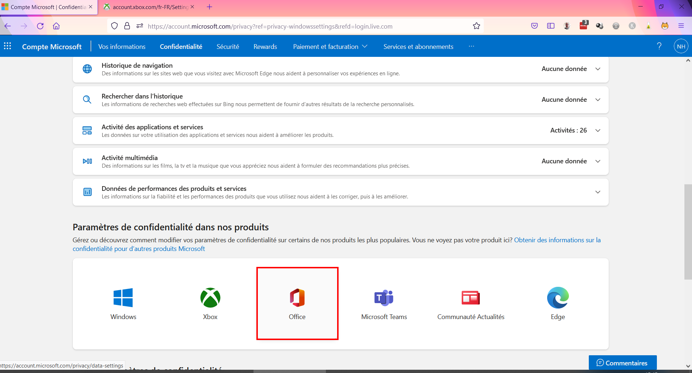Select the Confidentialité menu item

181,47
